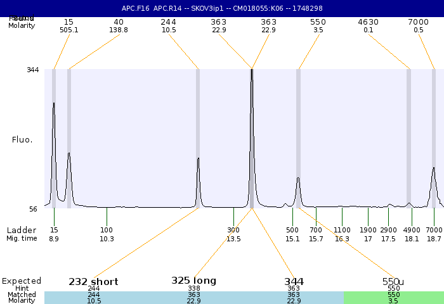Image resolution: width=444 pixels, height=304 pixels.
Task: Select the found band label 244 at top
Action: pyautogui.click(x=168, y=22)
